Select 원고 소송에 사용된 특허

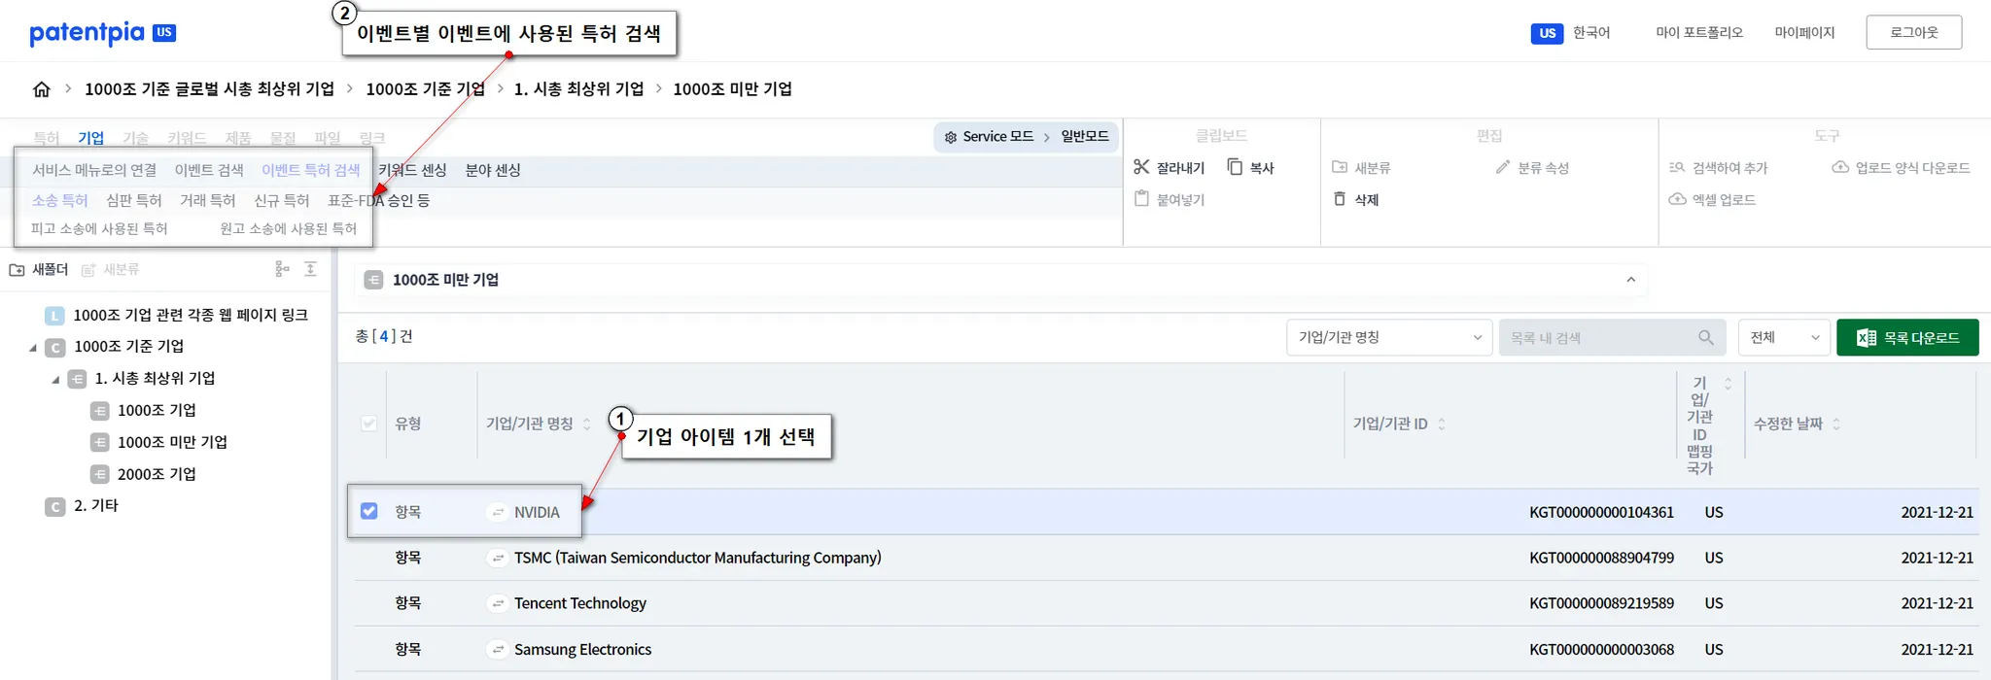[289, 228]
